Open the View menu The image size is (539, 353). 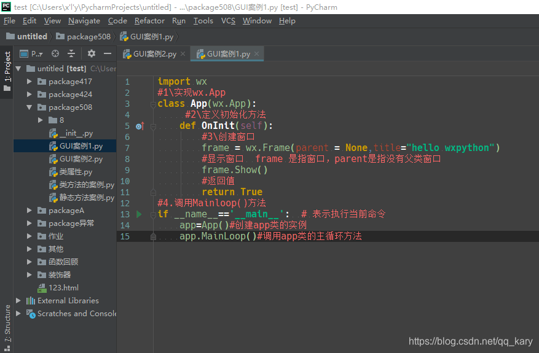tap(52, 21)
